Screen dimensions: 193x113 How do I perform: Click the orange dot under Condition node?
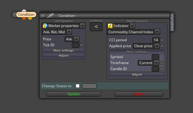[x=24, y=18]
